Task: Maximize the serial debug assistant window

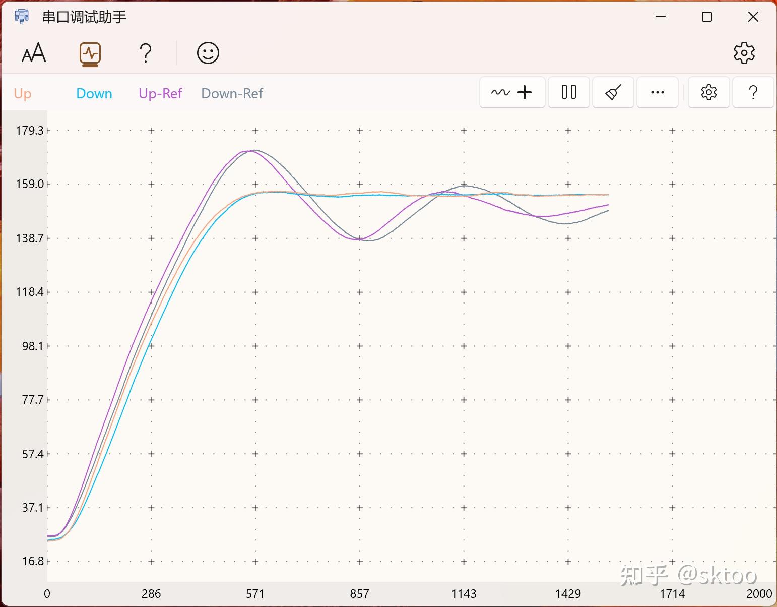Action: click(707, 17)
